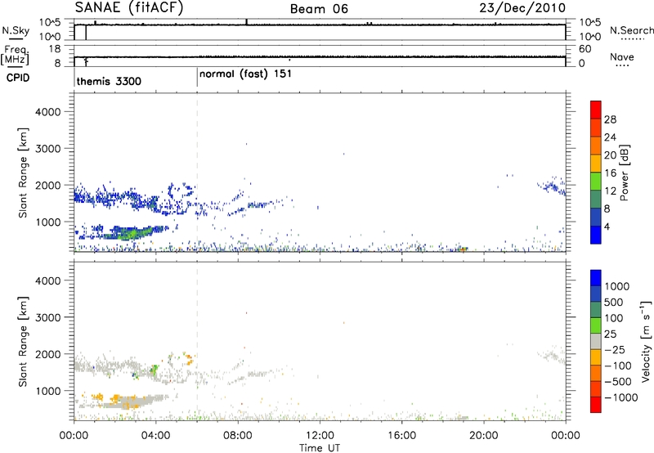Click the light green 12–16 dB Power segment
Viewport: 654px width, 453px height.
(596, 182)
